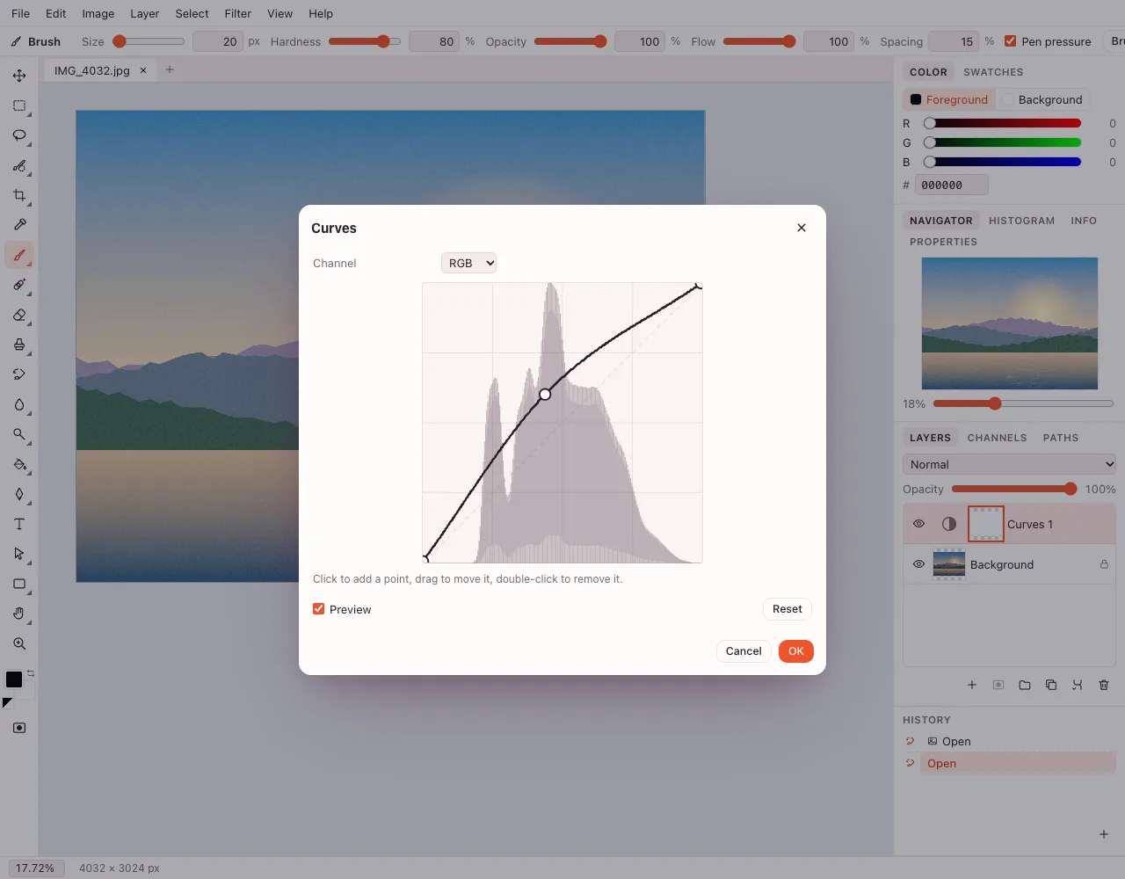Screen dimensions: 1125x879
Task: Uncheck the Preview checkbox in Curves
Action: tap(319, 609)
